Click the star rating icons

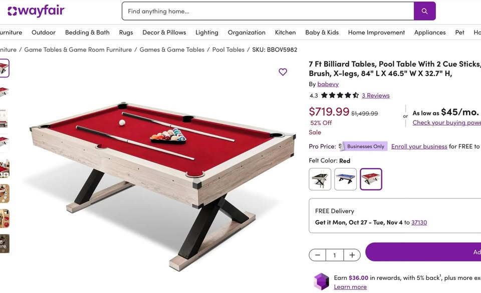click(x=340, y=95)
